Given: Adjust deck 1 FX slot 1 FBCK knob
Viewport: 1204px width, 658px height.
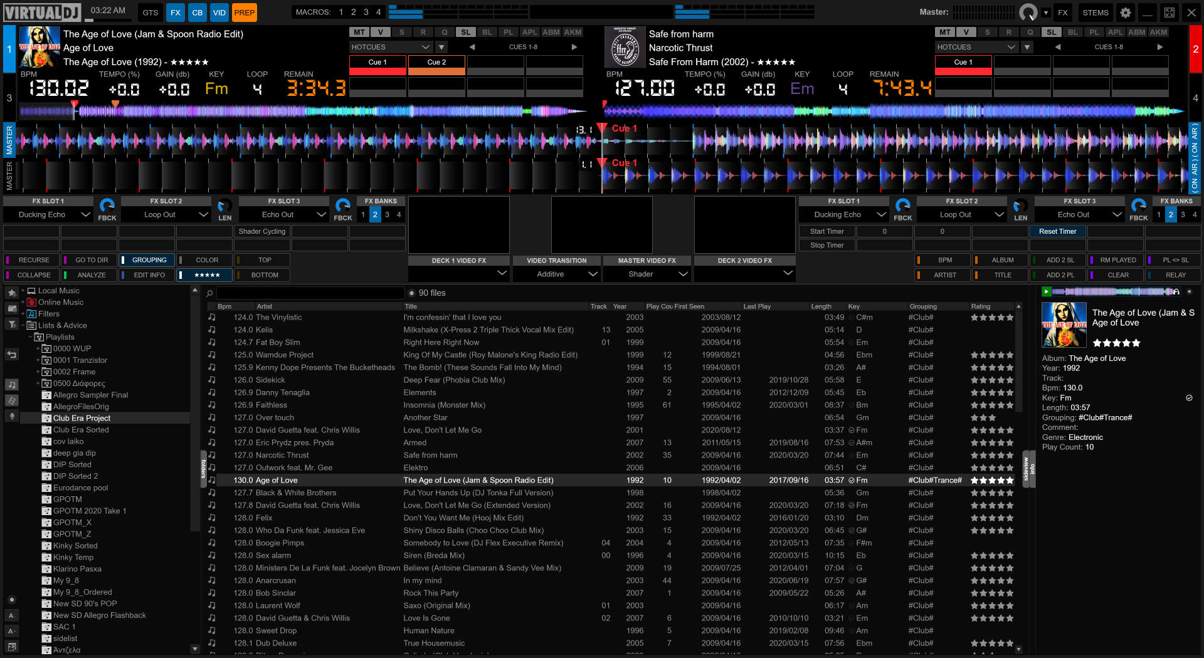Looking at the screenshot, I should [107, 206].
